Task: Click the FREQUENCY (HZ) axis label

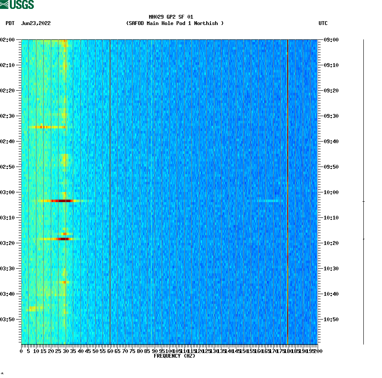Action: pyautogui.click(x=174, y=356)
